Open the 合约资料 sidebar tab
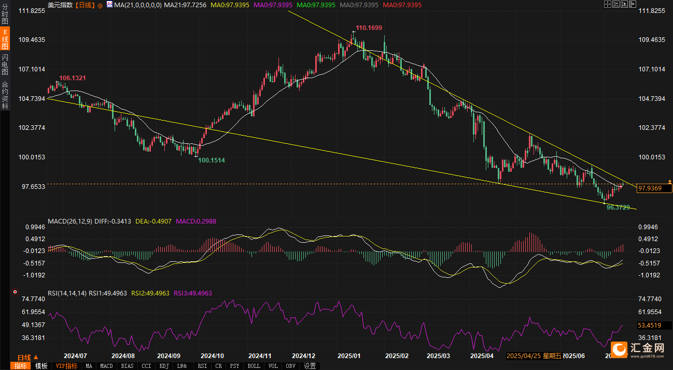The width and height of the screenshot is (673, 370). point(5,95)
